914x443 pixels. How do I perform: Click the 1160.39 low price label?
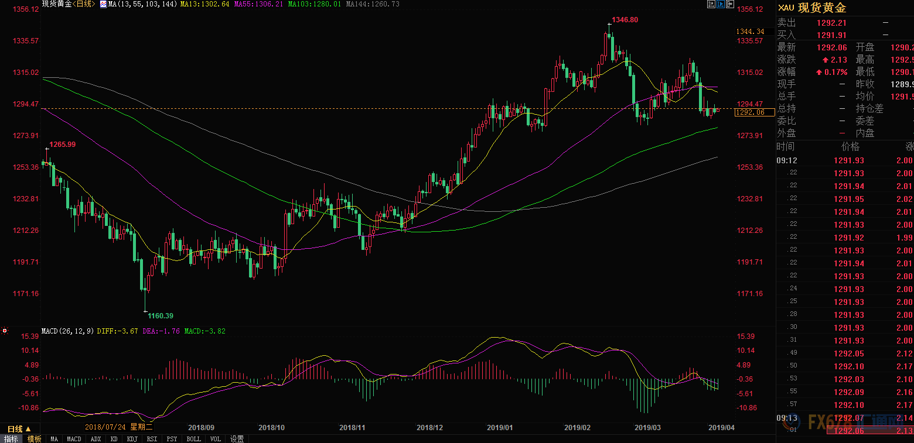tap(161, 316)
